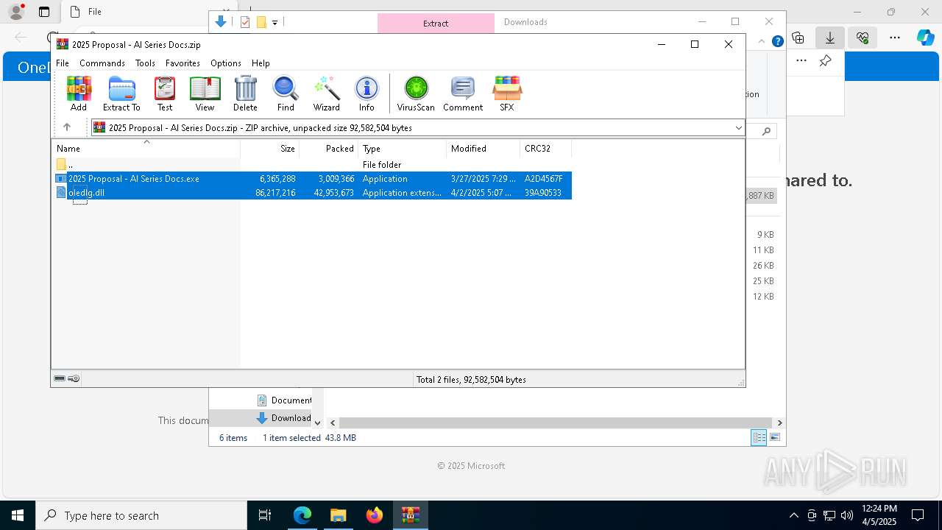Image resolution: width=942 pixels, height=530 pixels.
Task: Run the Test archive tool
Action: click(165, 93)
